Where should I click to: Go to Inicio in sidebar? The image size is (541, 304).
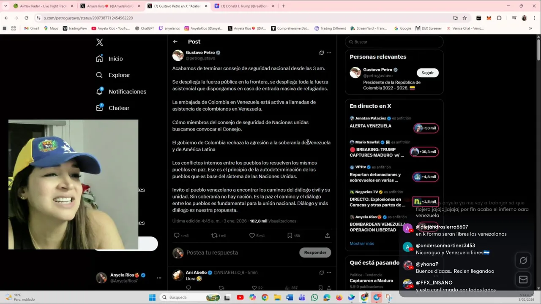click(109, 59)
